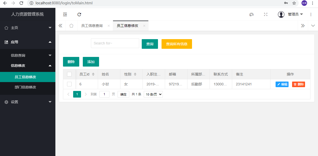Click the vertical three-dot more icon

[x=311, y=14]
